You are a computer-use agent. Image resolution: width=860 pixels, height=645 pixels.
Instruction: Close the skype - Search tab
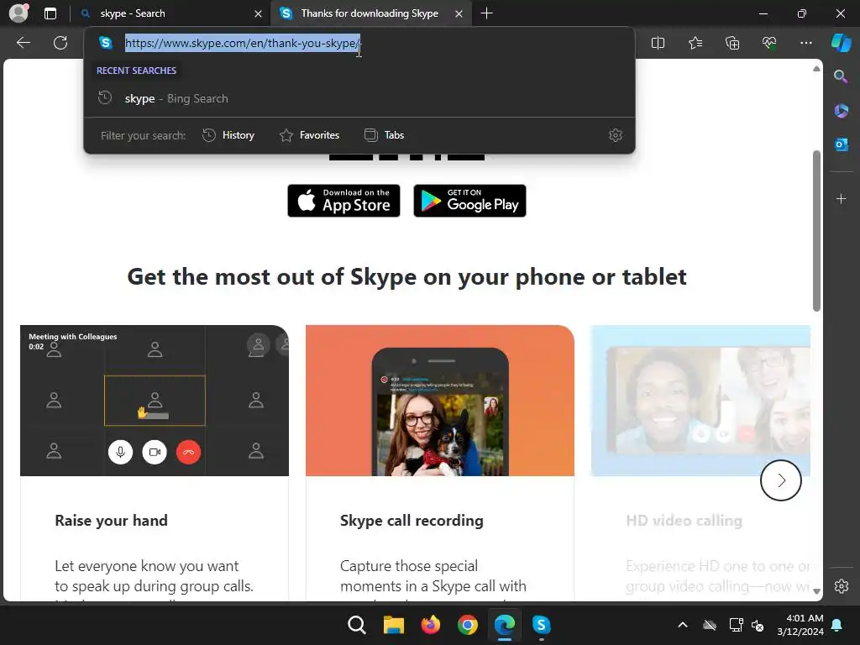click(x=258, y=13)
